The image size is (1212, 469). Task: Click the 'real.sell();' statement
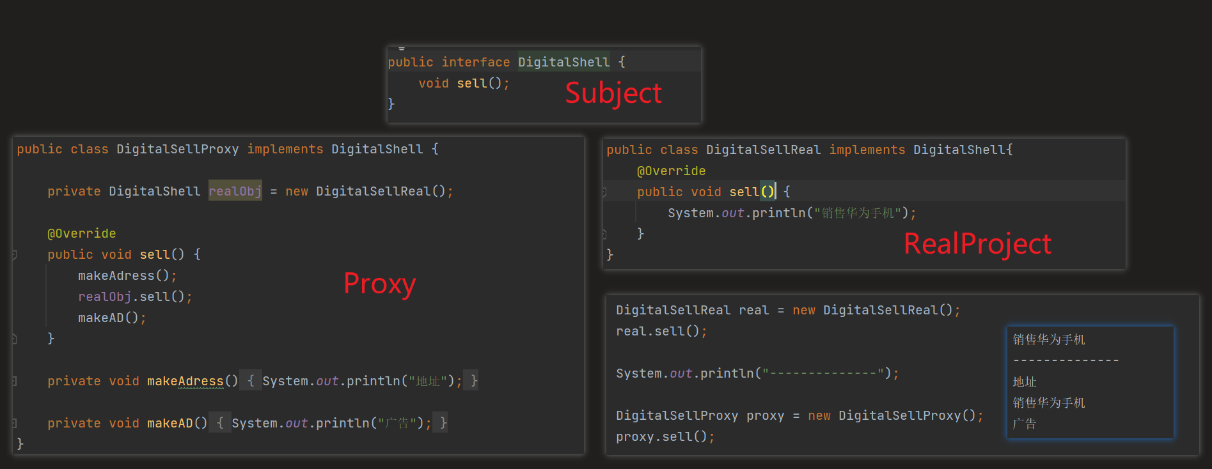[662, 331]
